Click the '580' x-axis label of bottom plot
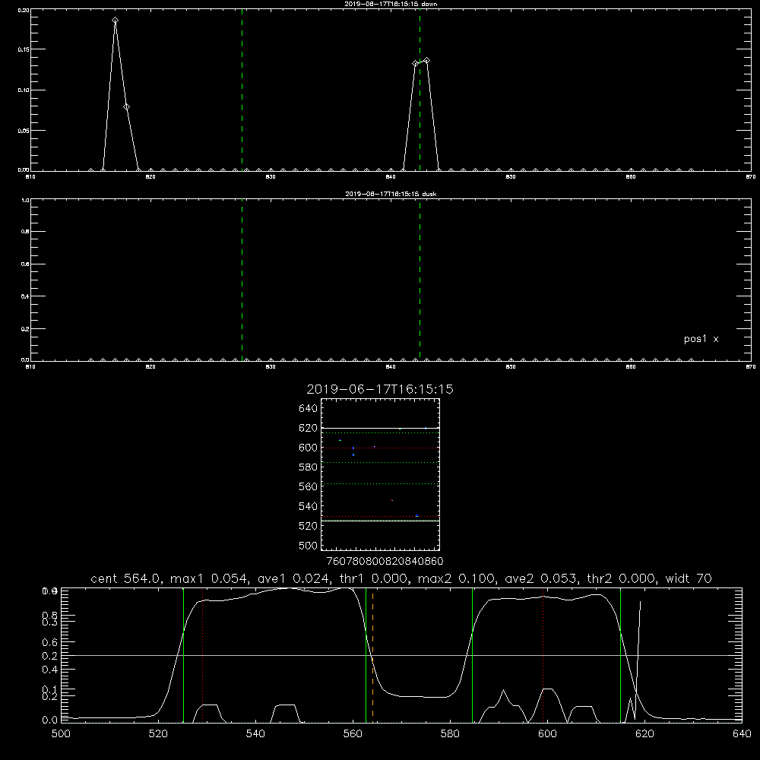This screenshot has height=760, width=760. tap(450, 734)
